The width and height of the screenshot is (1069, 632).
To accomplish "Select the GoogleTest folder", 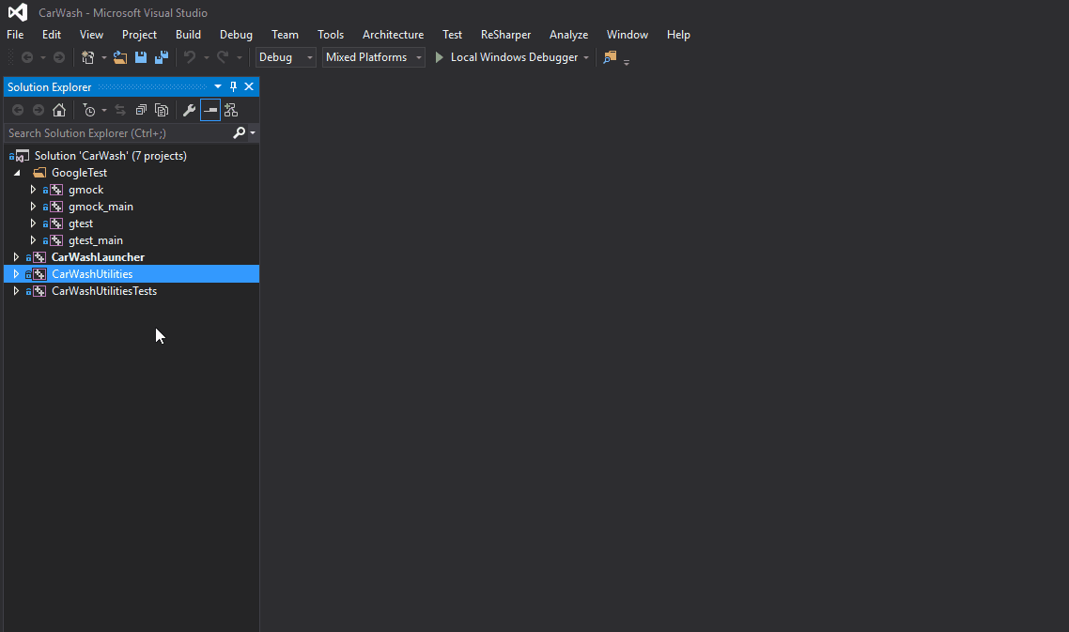I will point(79,173).
